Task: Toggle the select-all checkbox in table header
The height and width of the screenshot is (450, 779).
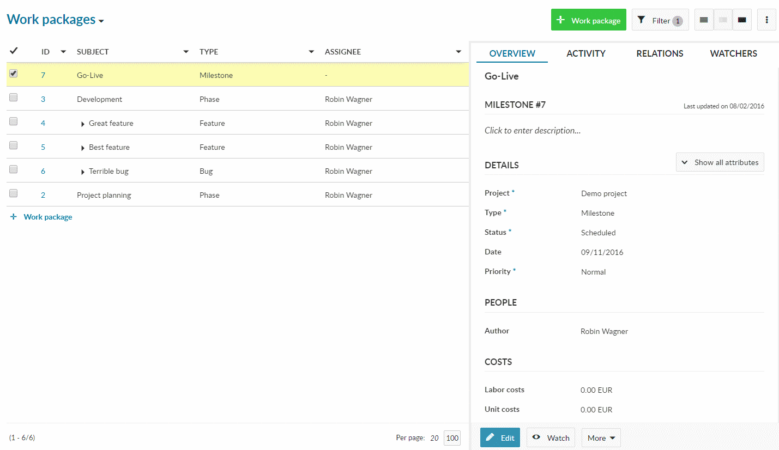Action: [x=14, y=51]
